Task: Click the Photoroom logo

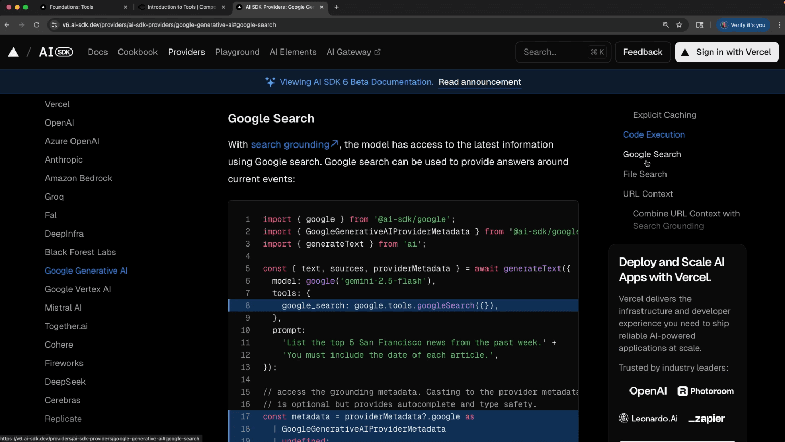Action: tap(706, 391)
